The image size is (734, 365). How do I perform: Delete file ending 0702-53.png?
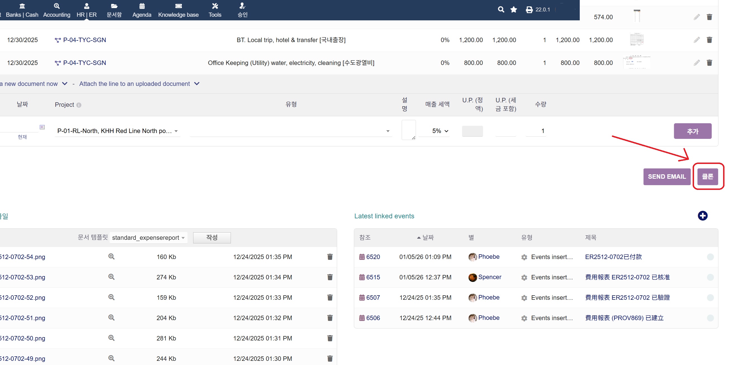pyautogui.click(x=330, y=277)
